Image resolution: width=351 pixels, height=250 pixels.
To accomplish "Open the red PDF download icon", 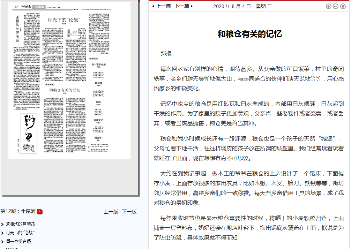I will point(40,212).
